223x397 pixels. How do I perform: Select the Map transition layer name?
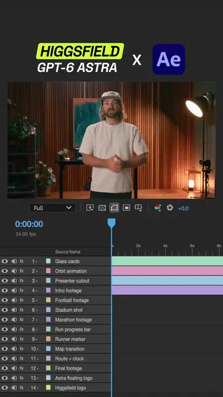70,349
